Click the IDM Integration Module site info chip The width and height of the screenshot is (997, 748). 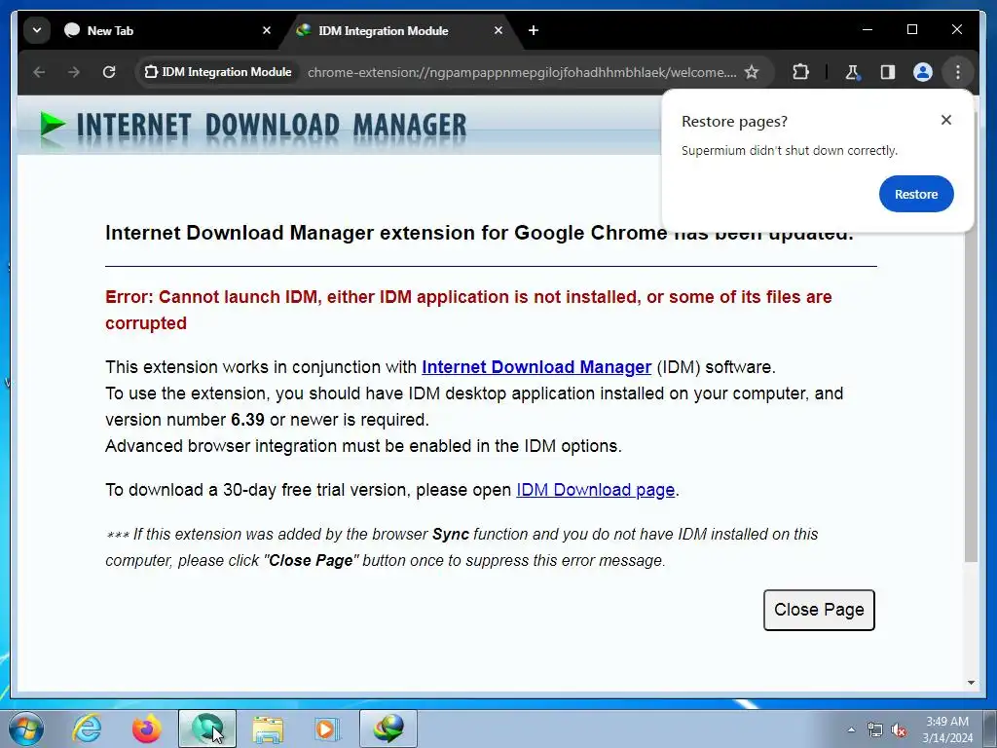pos(218,72)
